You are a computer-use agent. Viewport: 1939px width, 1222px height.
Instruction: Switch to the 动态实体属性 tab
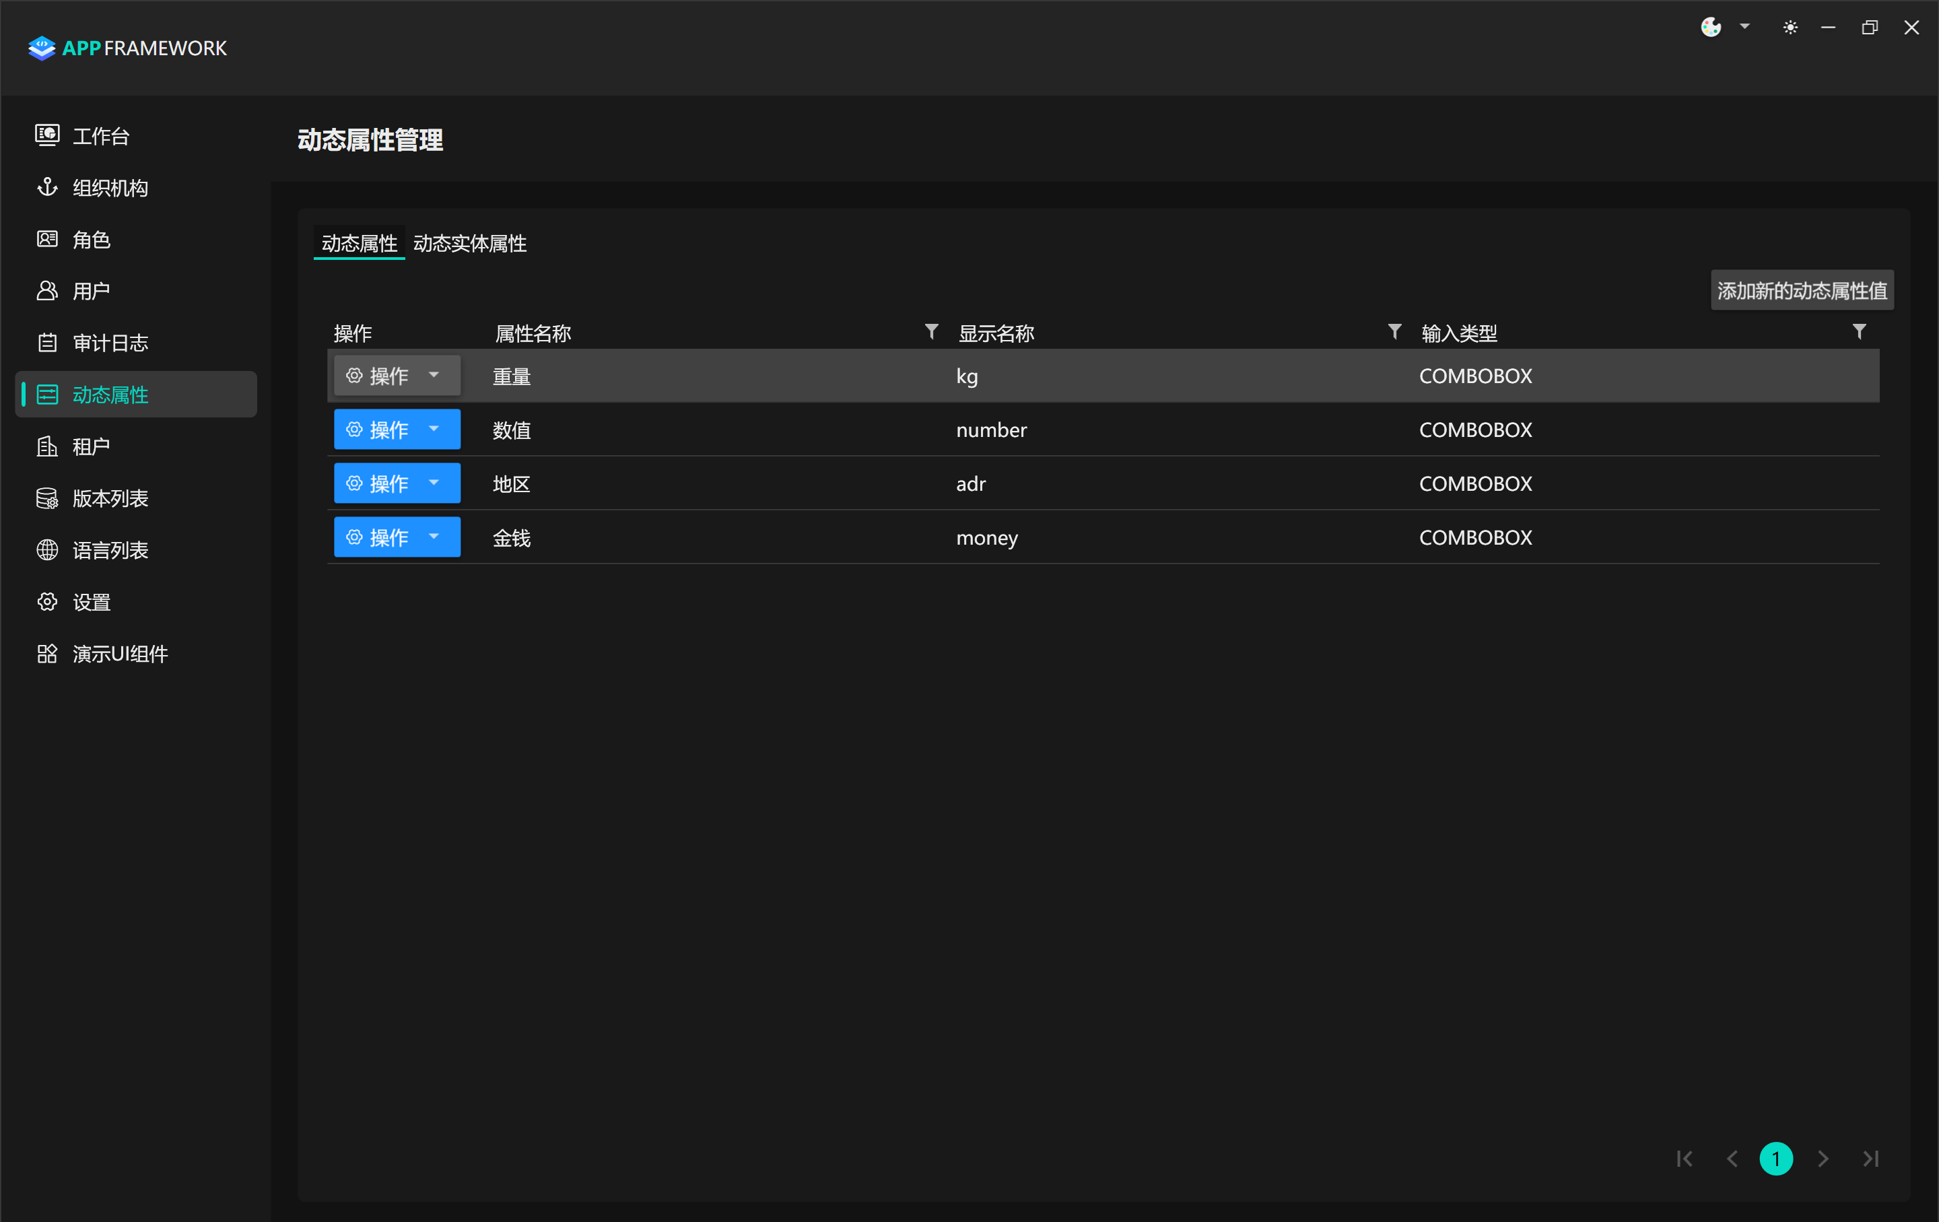[x=469, y=243]
